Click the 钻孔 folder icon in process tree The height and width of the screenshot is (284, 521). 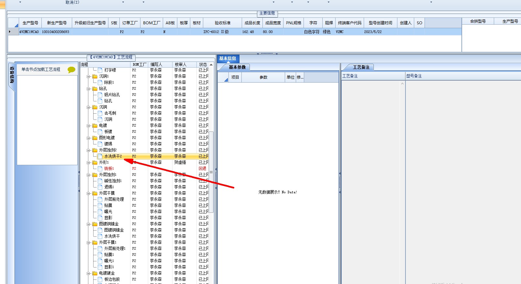(95, 89)
